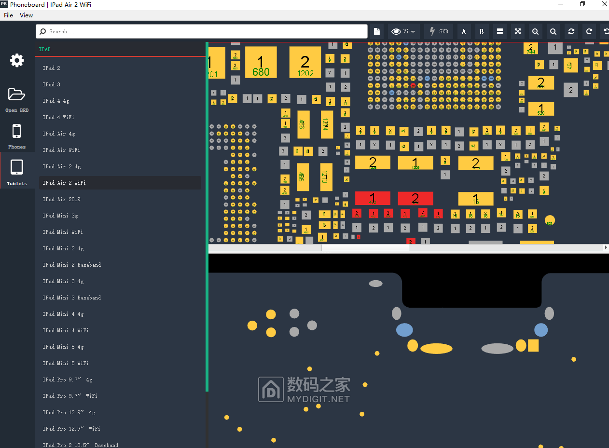
Task: Select IPad 3 from list
Action: point(120,84)
